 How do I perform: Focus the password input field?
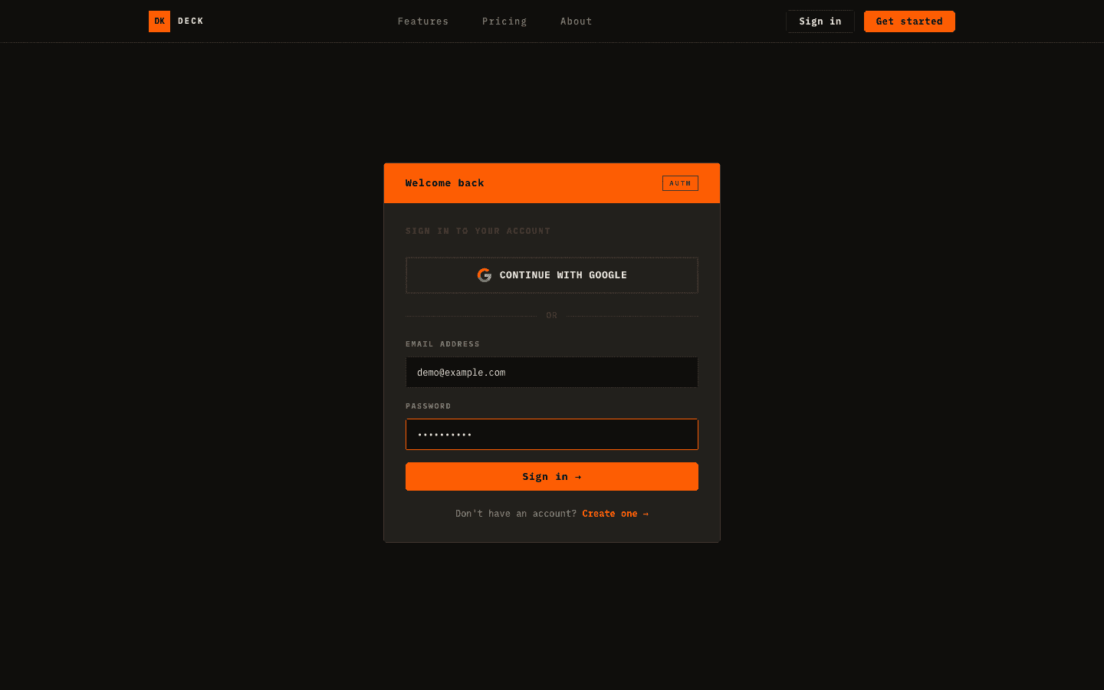click(552, 434)
